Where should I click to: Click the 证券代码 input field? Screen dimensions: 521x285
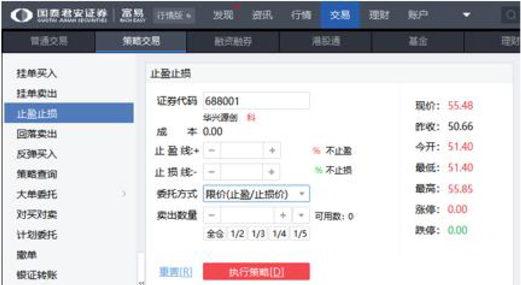coord(256,101)
